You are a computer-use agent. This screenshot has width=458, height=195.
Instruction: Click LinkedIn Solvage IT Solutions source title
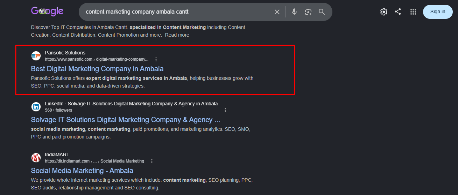[x=131, y=104]
